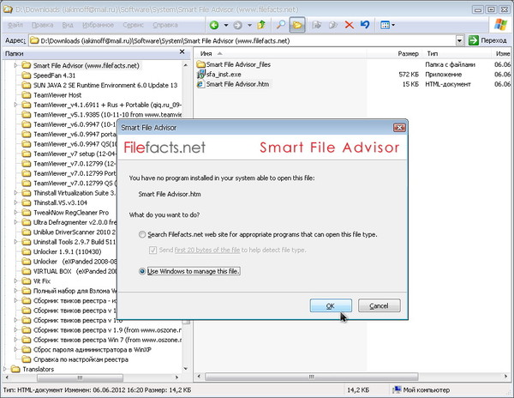The height and width of the screenshot is (398, 514).
Task: Click the blue Undo arrow toolbar icon
Action: pos(365,25)
